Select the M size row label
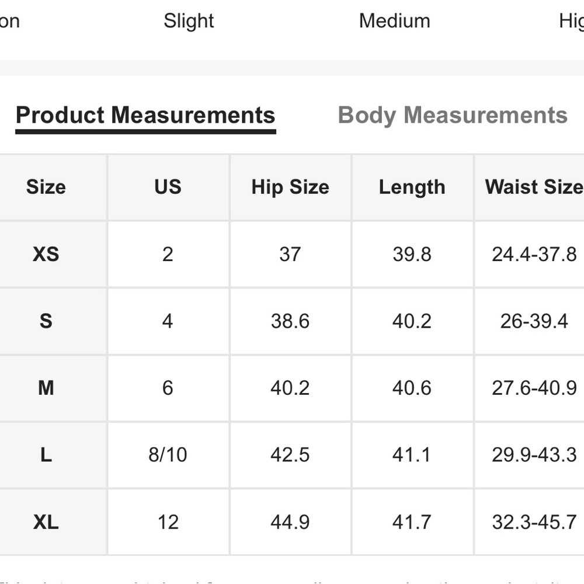The image size is (584, 584). (x=46, y=388)
